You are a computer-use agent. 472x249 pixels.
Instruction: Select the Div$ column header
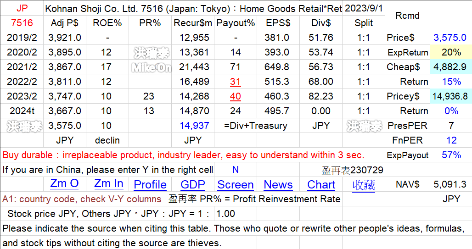pyautogui.click(x=321, y=23)
